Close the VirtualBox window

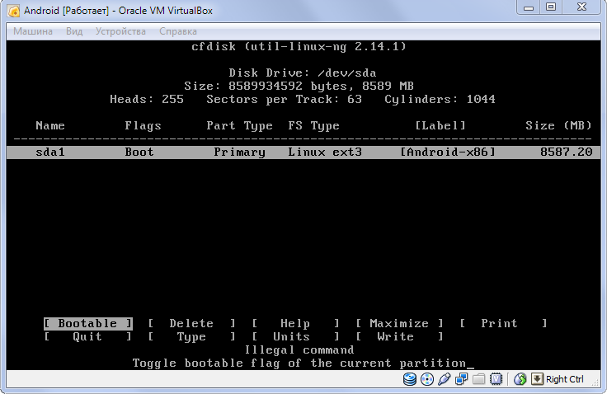point(581,7)
